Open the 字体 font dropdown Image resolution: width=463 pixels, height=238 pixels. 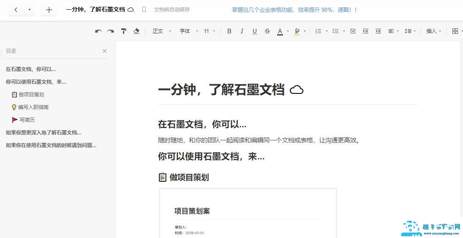(189, 31)
